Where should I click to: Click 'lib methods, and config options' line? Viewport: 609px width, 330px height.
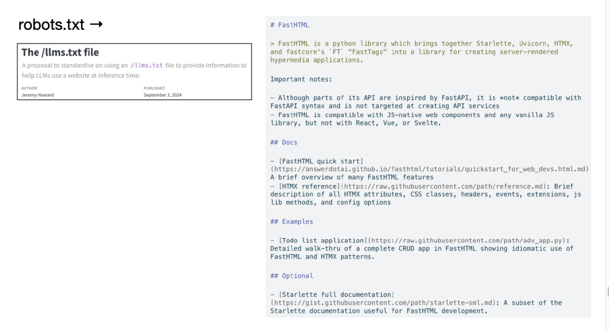pos(330,203)
